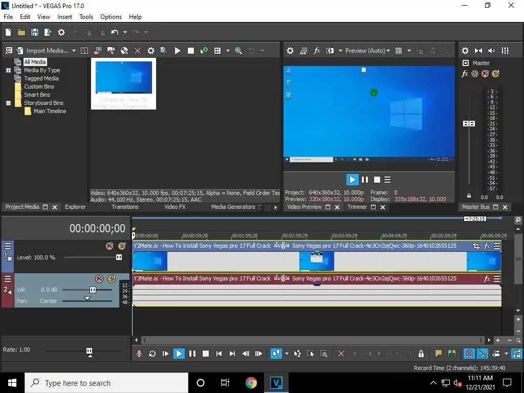Undo the last action

(115, 32)
